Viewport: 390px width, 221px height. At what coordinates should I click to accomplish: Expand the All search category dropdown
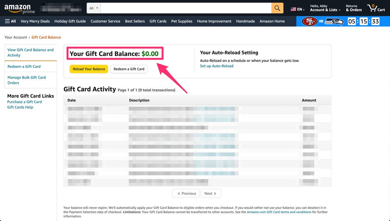94,8
